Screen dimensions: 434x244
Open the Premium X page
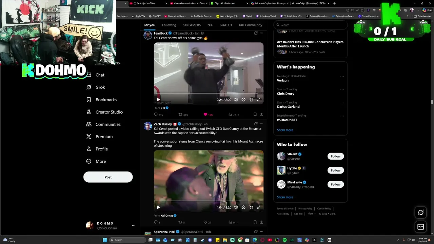(99, 137)
